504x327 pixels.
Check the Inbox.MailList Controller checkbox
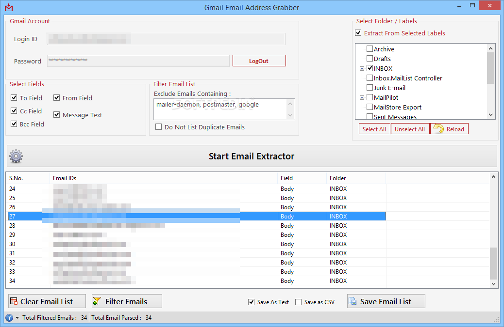tap(370, 78)
